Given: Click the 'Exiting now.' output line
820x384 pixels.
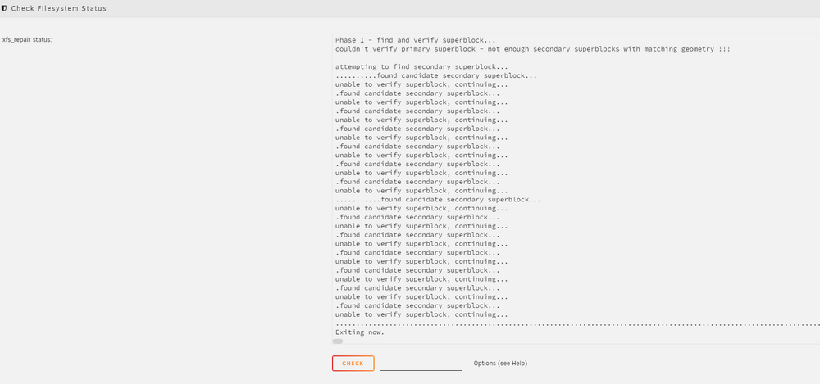Looking at the screenshot, I should tap(360, 332).
